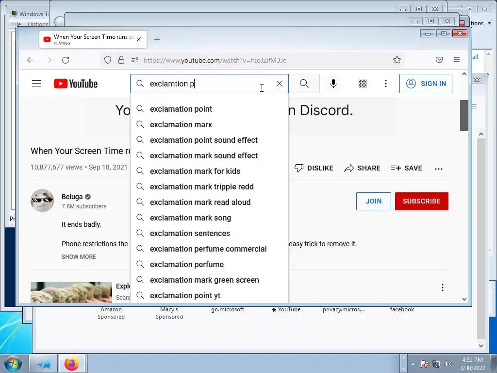Image resolution: width=497 pixels, height=373 pixels.
Task: Open Beluga channel avatar
Action: (42, 201)
